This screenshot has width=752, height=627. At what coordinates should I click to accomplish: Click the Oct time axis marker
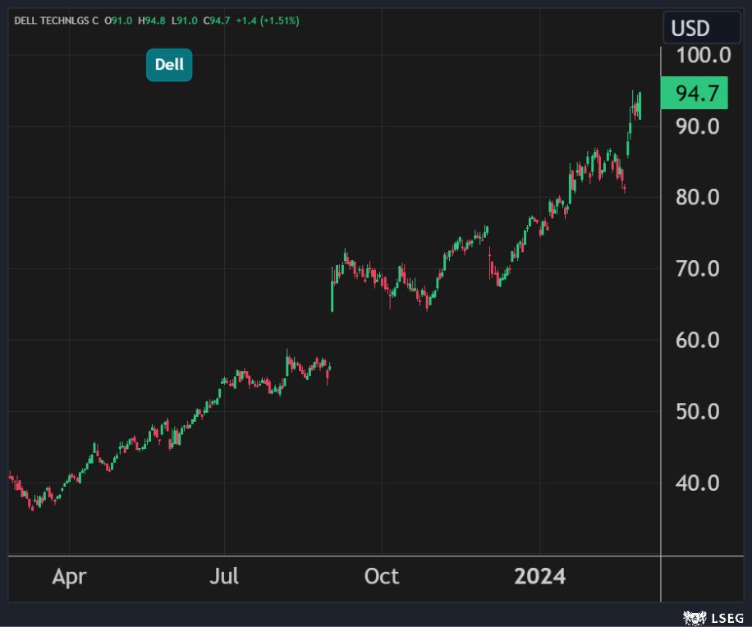pyautogui.click(x=382, y=577)
